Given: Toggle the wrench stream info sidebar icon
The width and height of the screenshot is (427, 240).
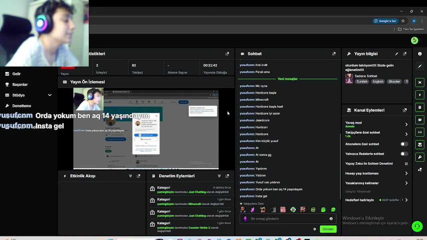Looking at the screenshot, I should 420,157.
